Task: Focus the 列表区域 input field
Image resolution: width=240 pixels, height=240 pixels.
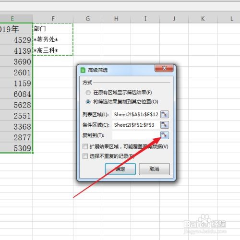Action: 136,114
